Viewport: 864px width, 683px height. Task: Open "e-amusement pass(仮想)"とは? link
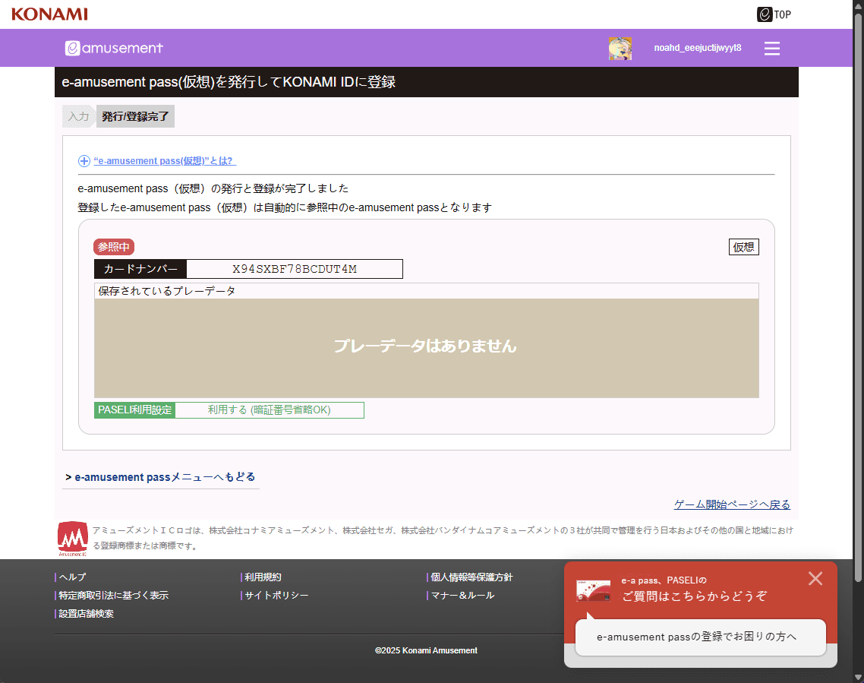click(x=165, y=161)
